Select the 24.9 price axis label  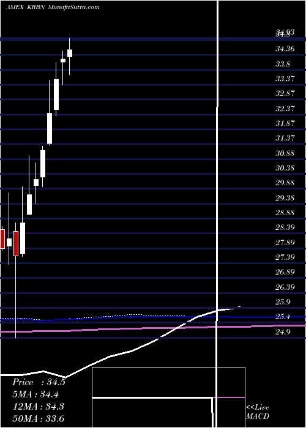pos(283,332)
